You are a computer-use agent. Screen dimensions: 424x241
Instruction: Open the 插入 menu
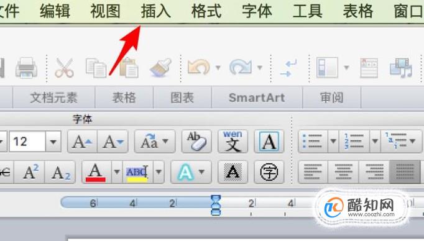[x=156, y=12]
